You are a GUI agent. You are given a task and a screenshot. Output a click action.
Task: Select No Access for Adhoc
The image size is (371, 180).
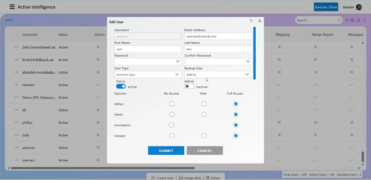click(171, 104)
